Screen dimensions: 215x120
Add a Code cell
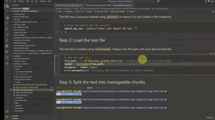[x=58, y=12]
